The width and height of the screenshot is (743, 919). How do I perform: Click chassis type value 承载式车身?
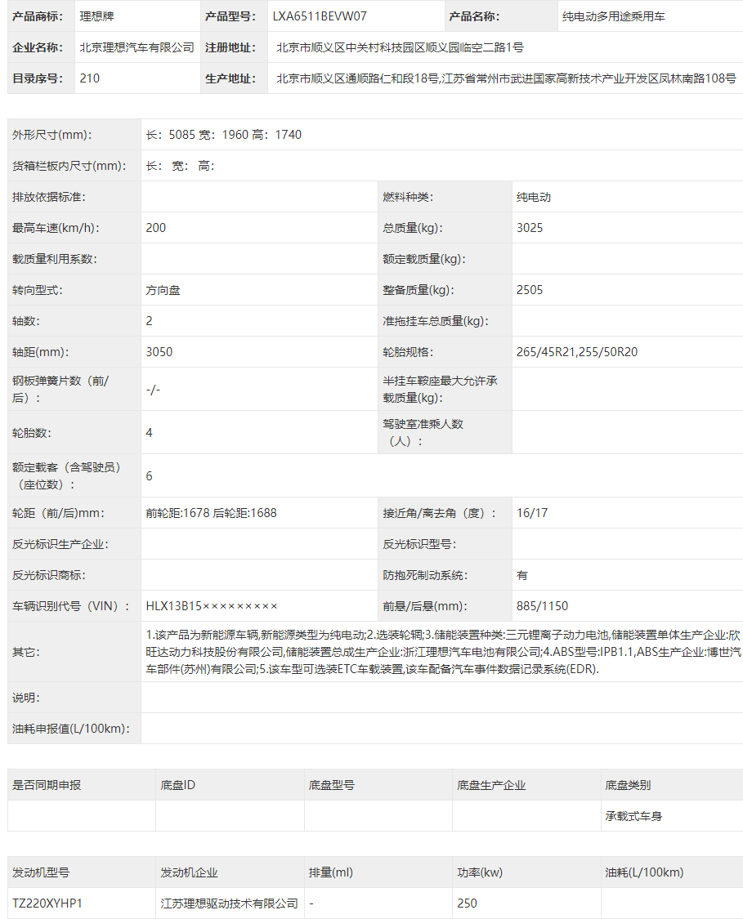point(634,816)
